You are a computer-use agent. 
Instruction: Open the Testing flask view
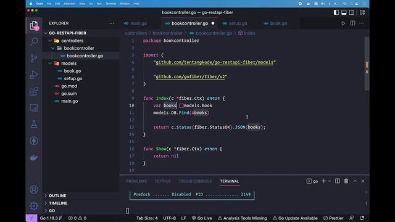coord(34,124)
